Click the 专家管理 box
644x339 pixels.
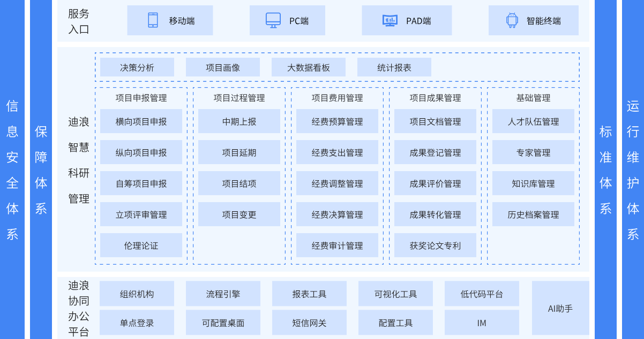tap(533, 152)
